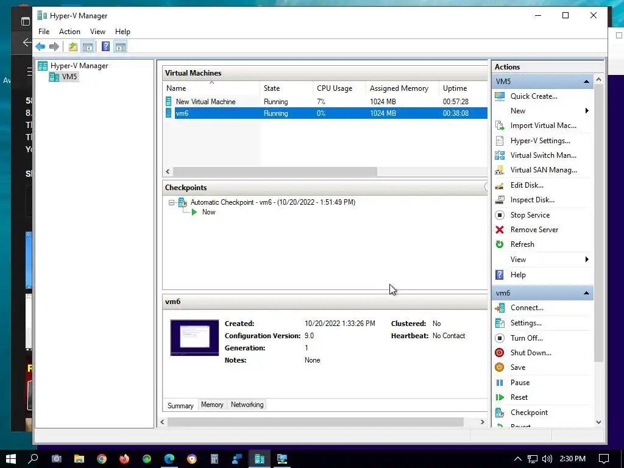
Task: Click the Virtual SAN Manager icon
Action: click(x=500, y=171)
